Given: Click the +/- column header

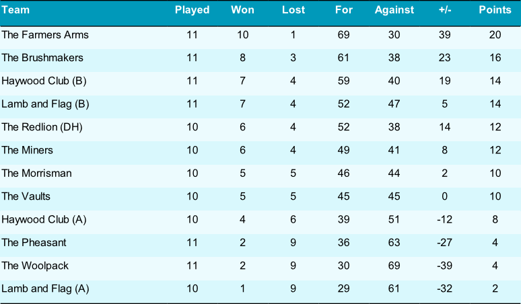Looking at the screenshot, I should (444, 10).
